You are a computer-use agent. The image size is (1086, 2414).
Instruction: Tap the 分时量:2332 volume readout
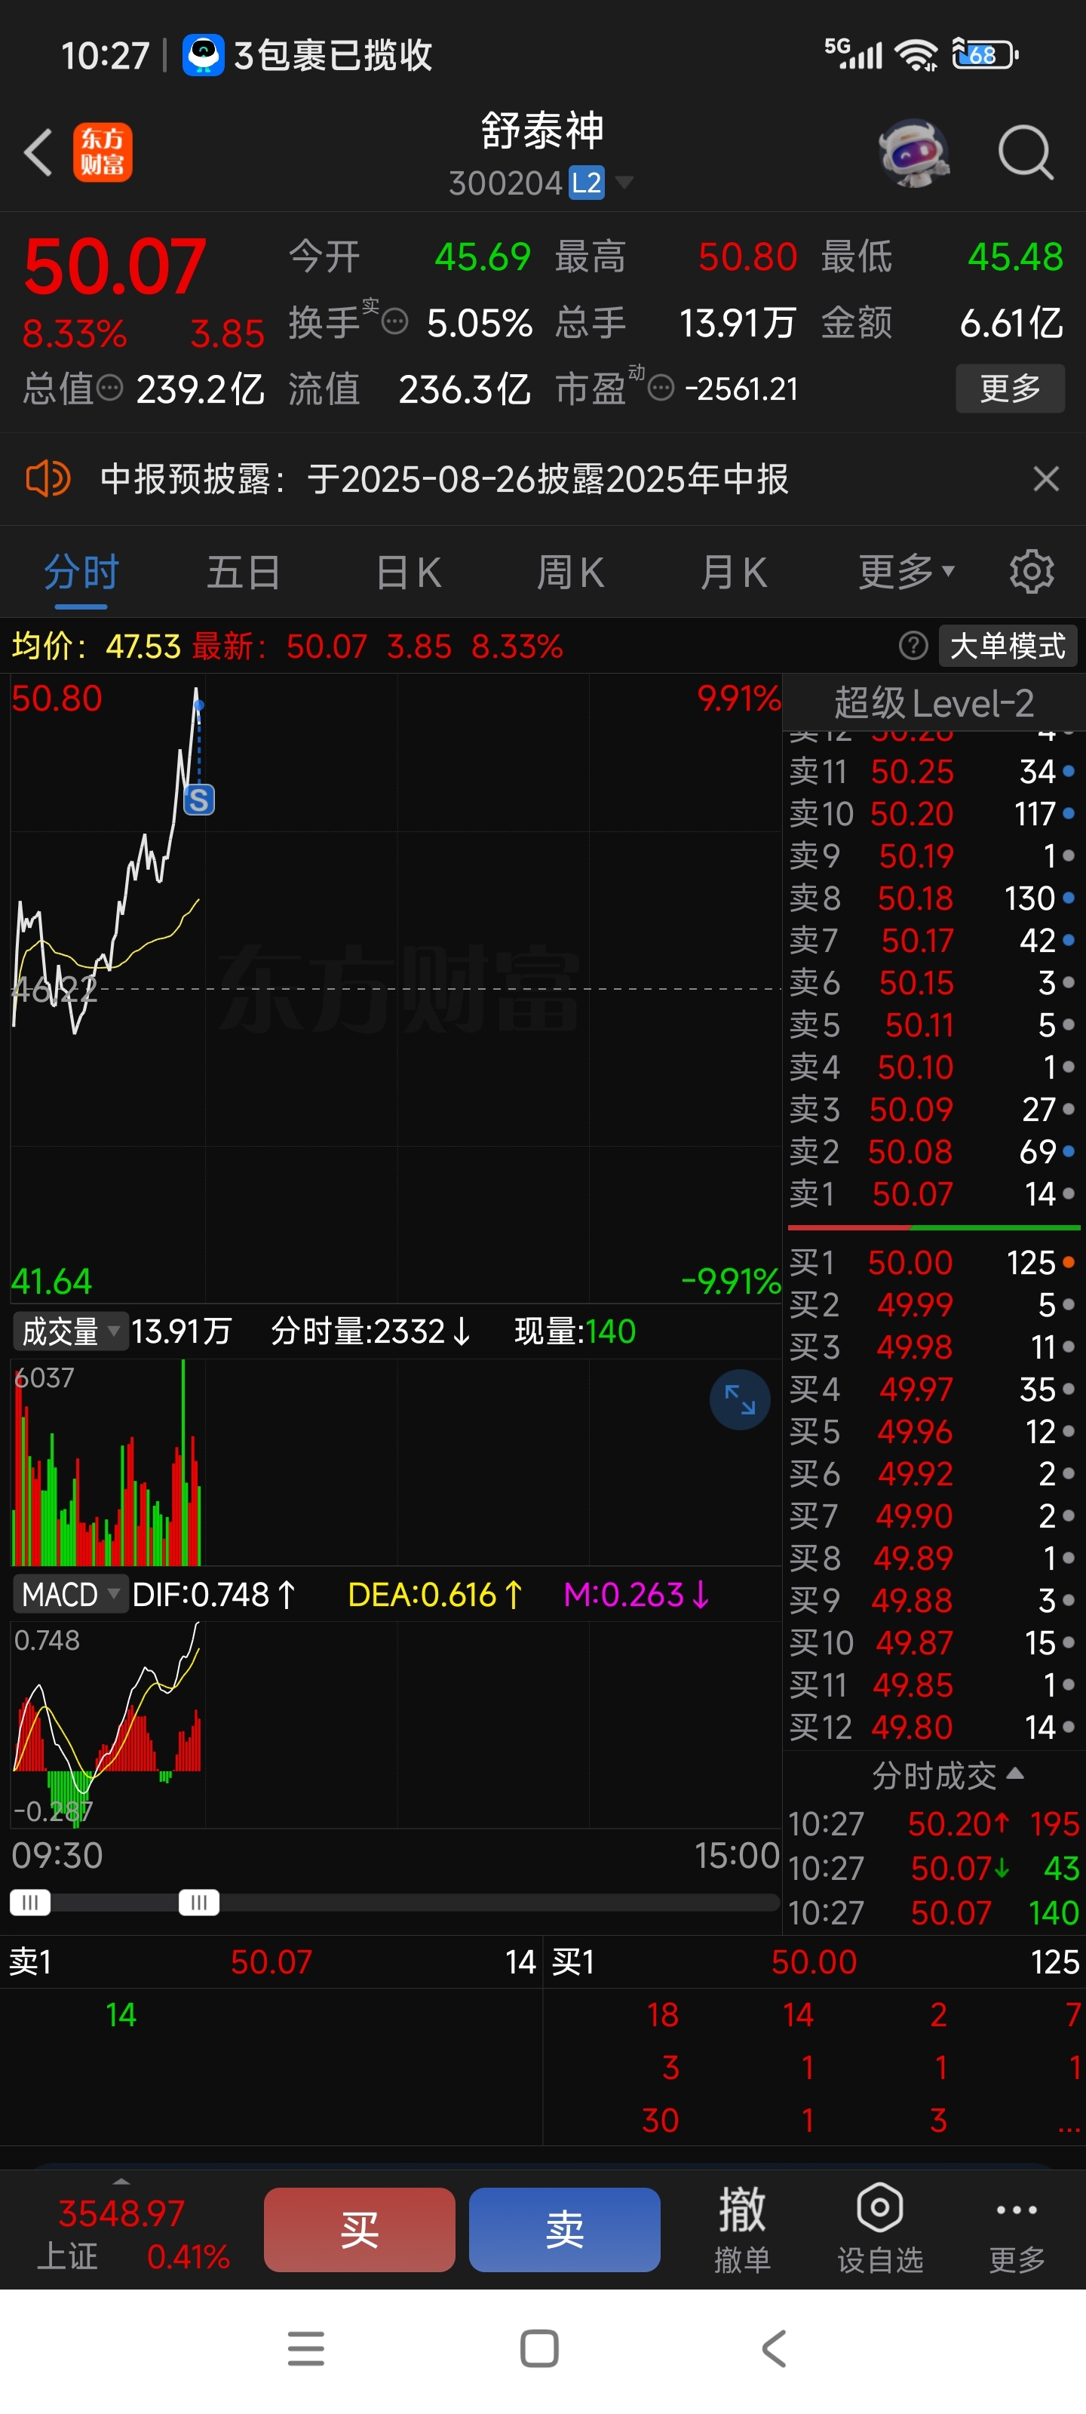click(371, 1331)
